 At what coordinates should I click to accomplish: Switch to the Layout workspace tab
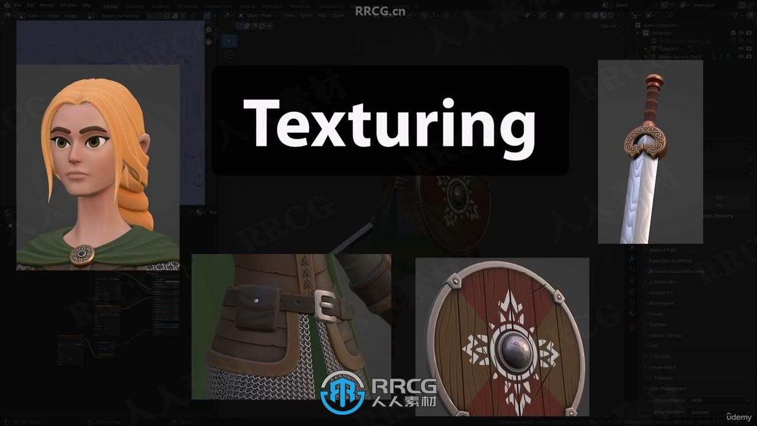111,6
